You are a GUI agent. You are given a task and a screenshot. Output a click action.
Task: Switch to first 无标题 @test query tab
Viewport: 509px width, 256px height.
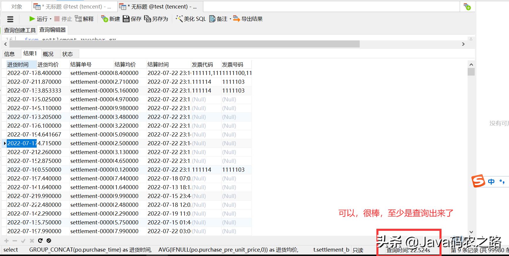coord(74,6)
